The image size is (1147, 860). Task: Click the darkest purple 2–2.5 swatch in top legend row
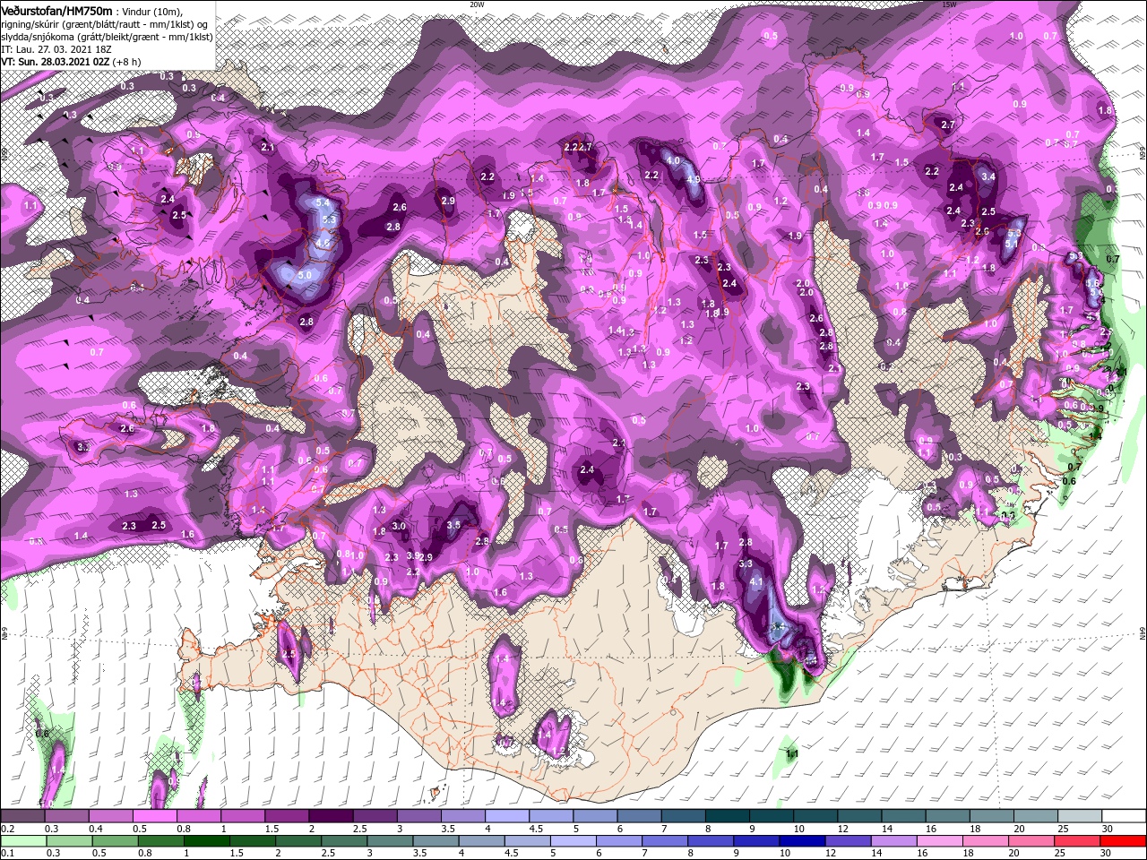click(x=330, y=816)
